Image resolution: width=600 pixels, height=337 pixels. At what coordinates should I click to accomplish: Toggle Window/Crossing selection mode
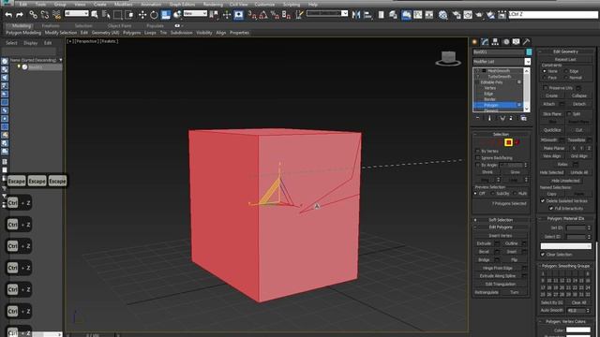click(x=129, y=15)
